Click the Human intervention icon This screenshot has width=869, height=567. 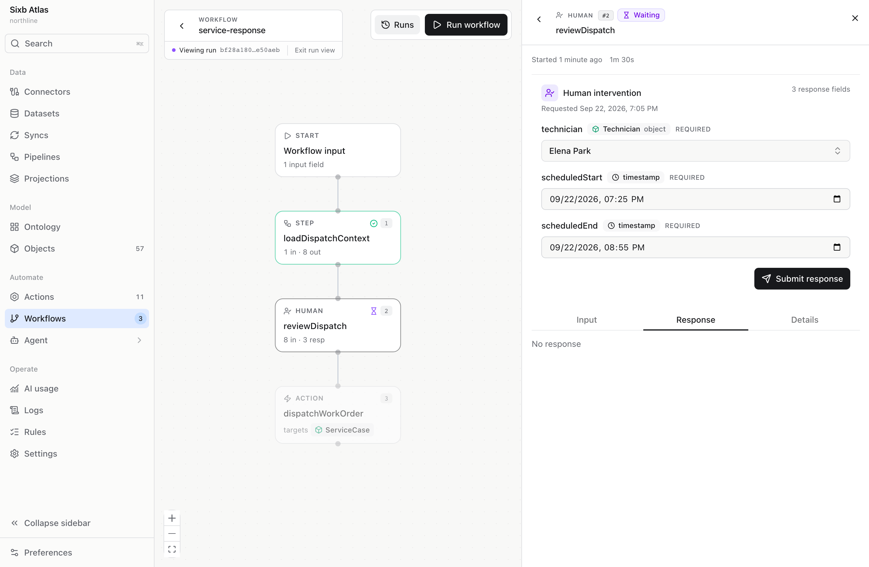click(x=549, y=93)
